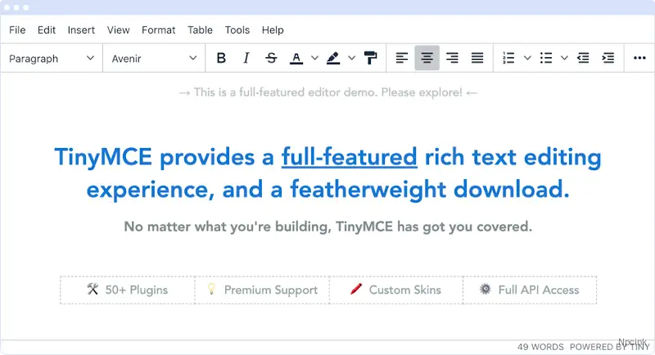
Task: Open the View menu
Action: click(118, 30)
